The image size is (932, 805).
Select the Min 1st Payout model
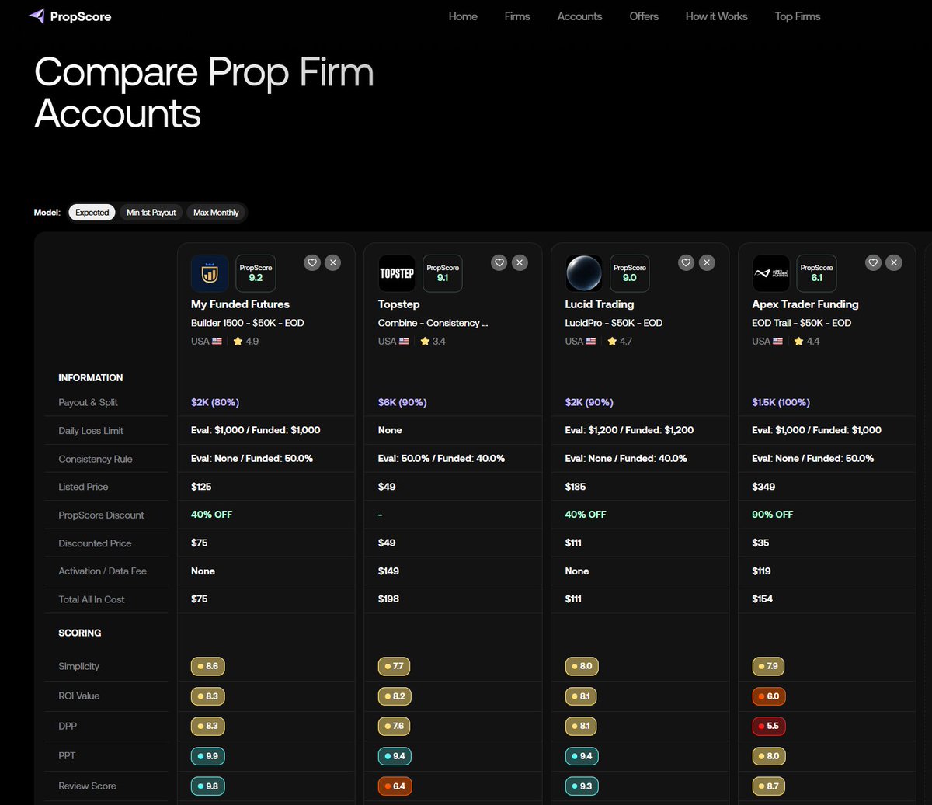point(151,213)
